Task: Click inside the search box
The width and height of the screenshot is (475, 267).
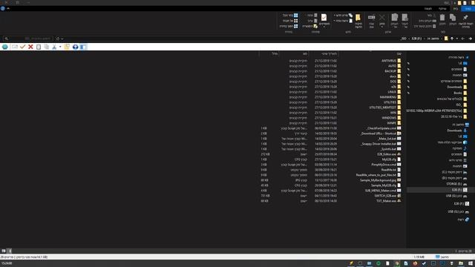Action: pos(28,39)
